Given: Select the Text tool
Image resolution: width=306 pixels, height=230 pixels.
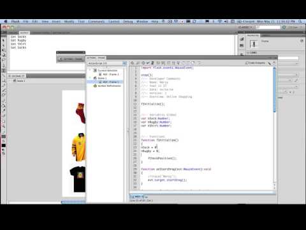Looking at the screenshot, I should point(3,70).
